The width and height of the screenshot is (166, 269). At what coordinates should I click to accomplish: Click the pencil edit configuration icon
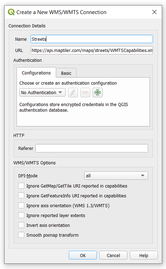click(x=73, y=92)
